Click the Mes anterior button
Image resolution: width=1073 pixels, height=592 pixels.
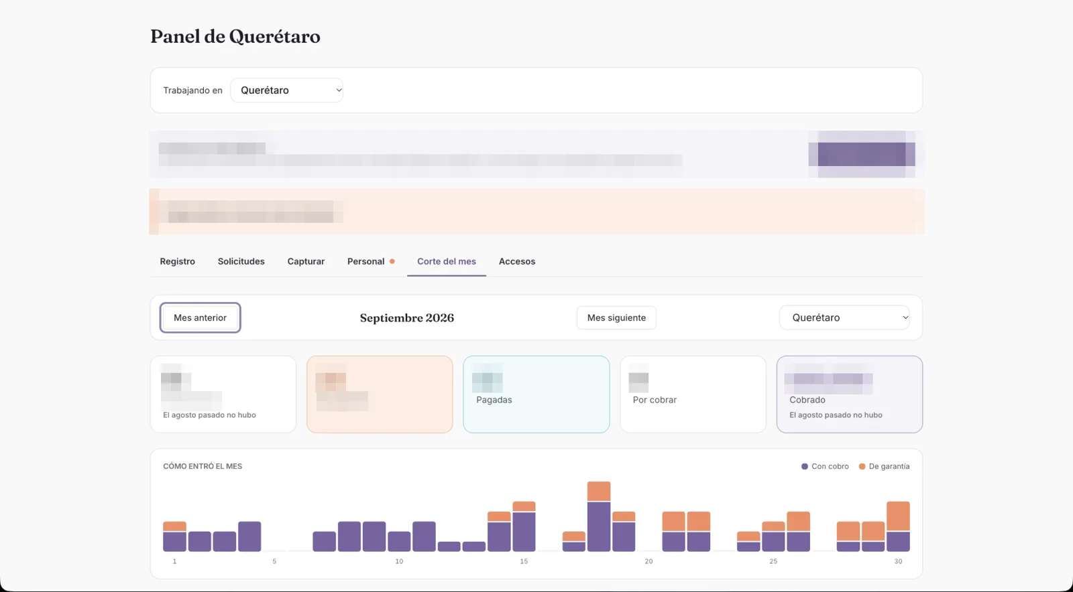coord(200,317)
